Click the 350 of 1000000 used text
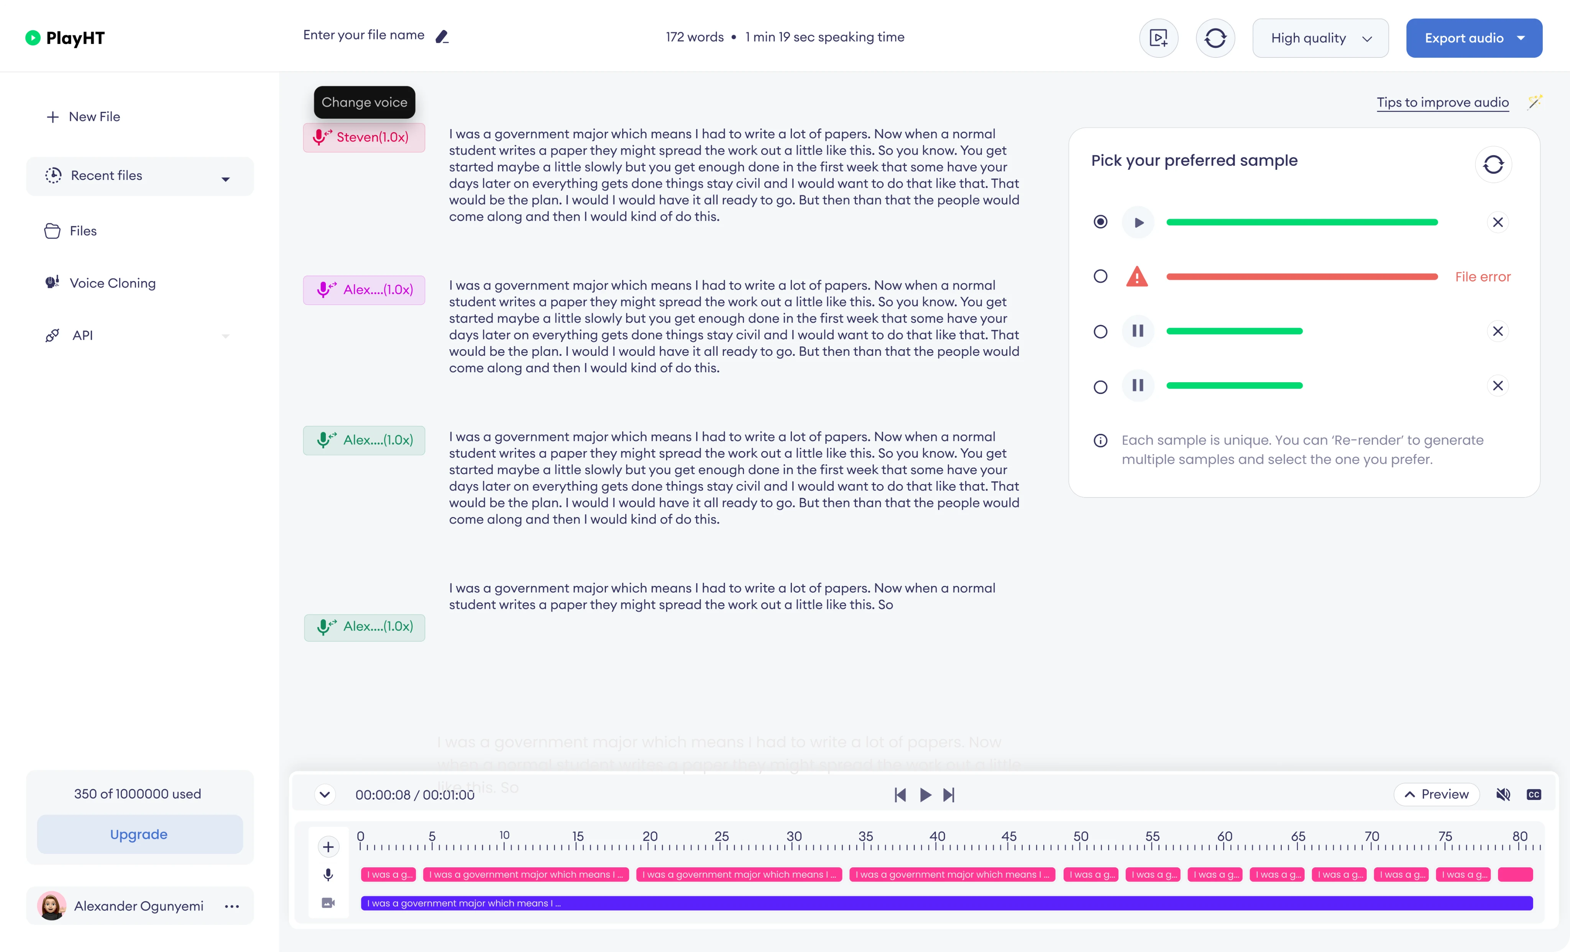Image resolution: width=1570 pixels, height=952 pixels. 138,794
